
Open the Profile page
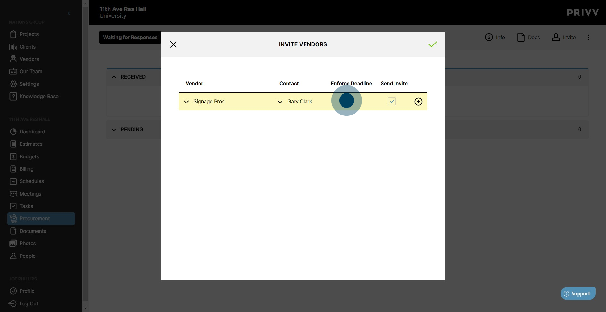coord(27,291)
